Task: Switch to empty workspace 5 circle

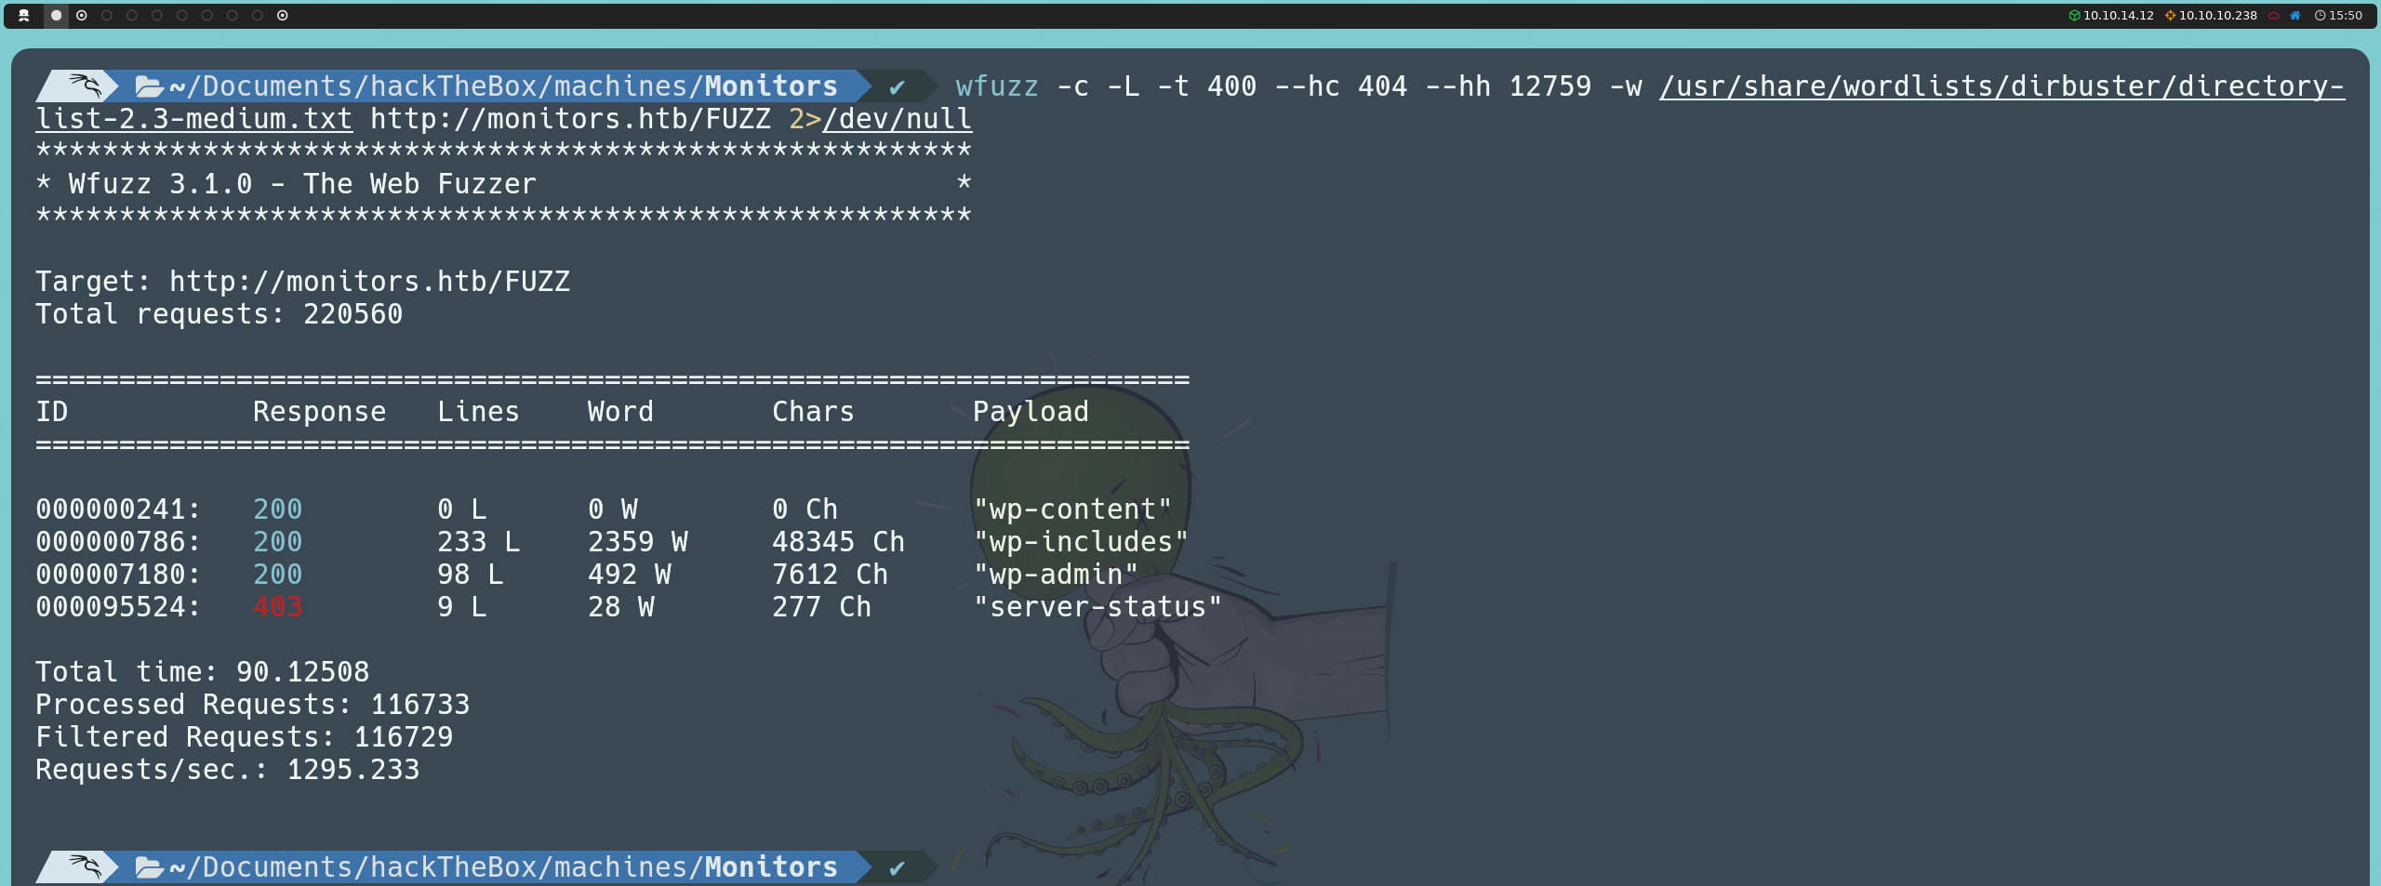Action: pos(157,16)
